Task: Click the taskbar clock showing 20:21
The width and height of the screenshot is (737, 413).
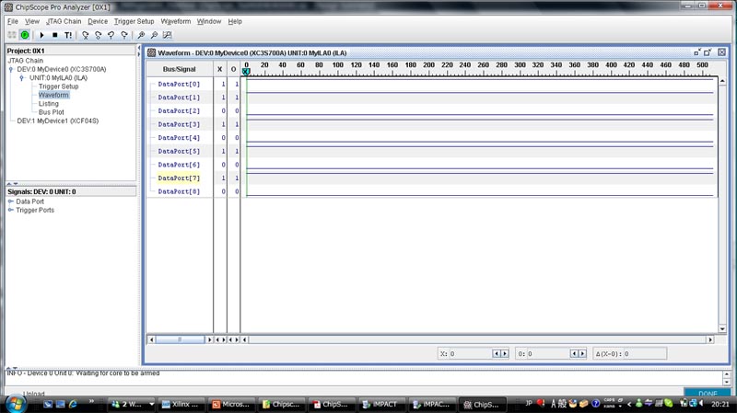Action: pyautogui.click(x=720, y=404)
